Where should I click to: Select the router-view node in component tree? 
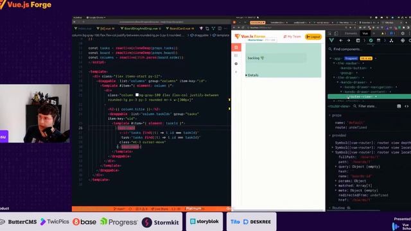(x=369, y=97)
